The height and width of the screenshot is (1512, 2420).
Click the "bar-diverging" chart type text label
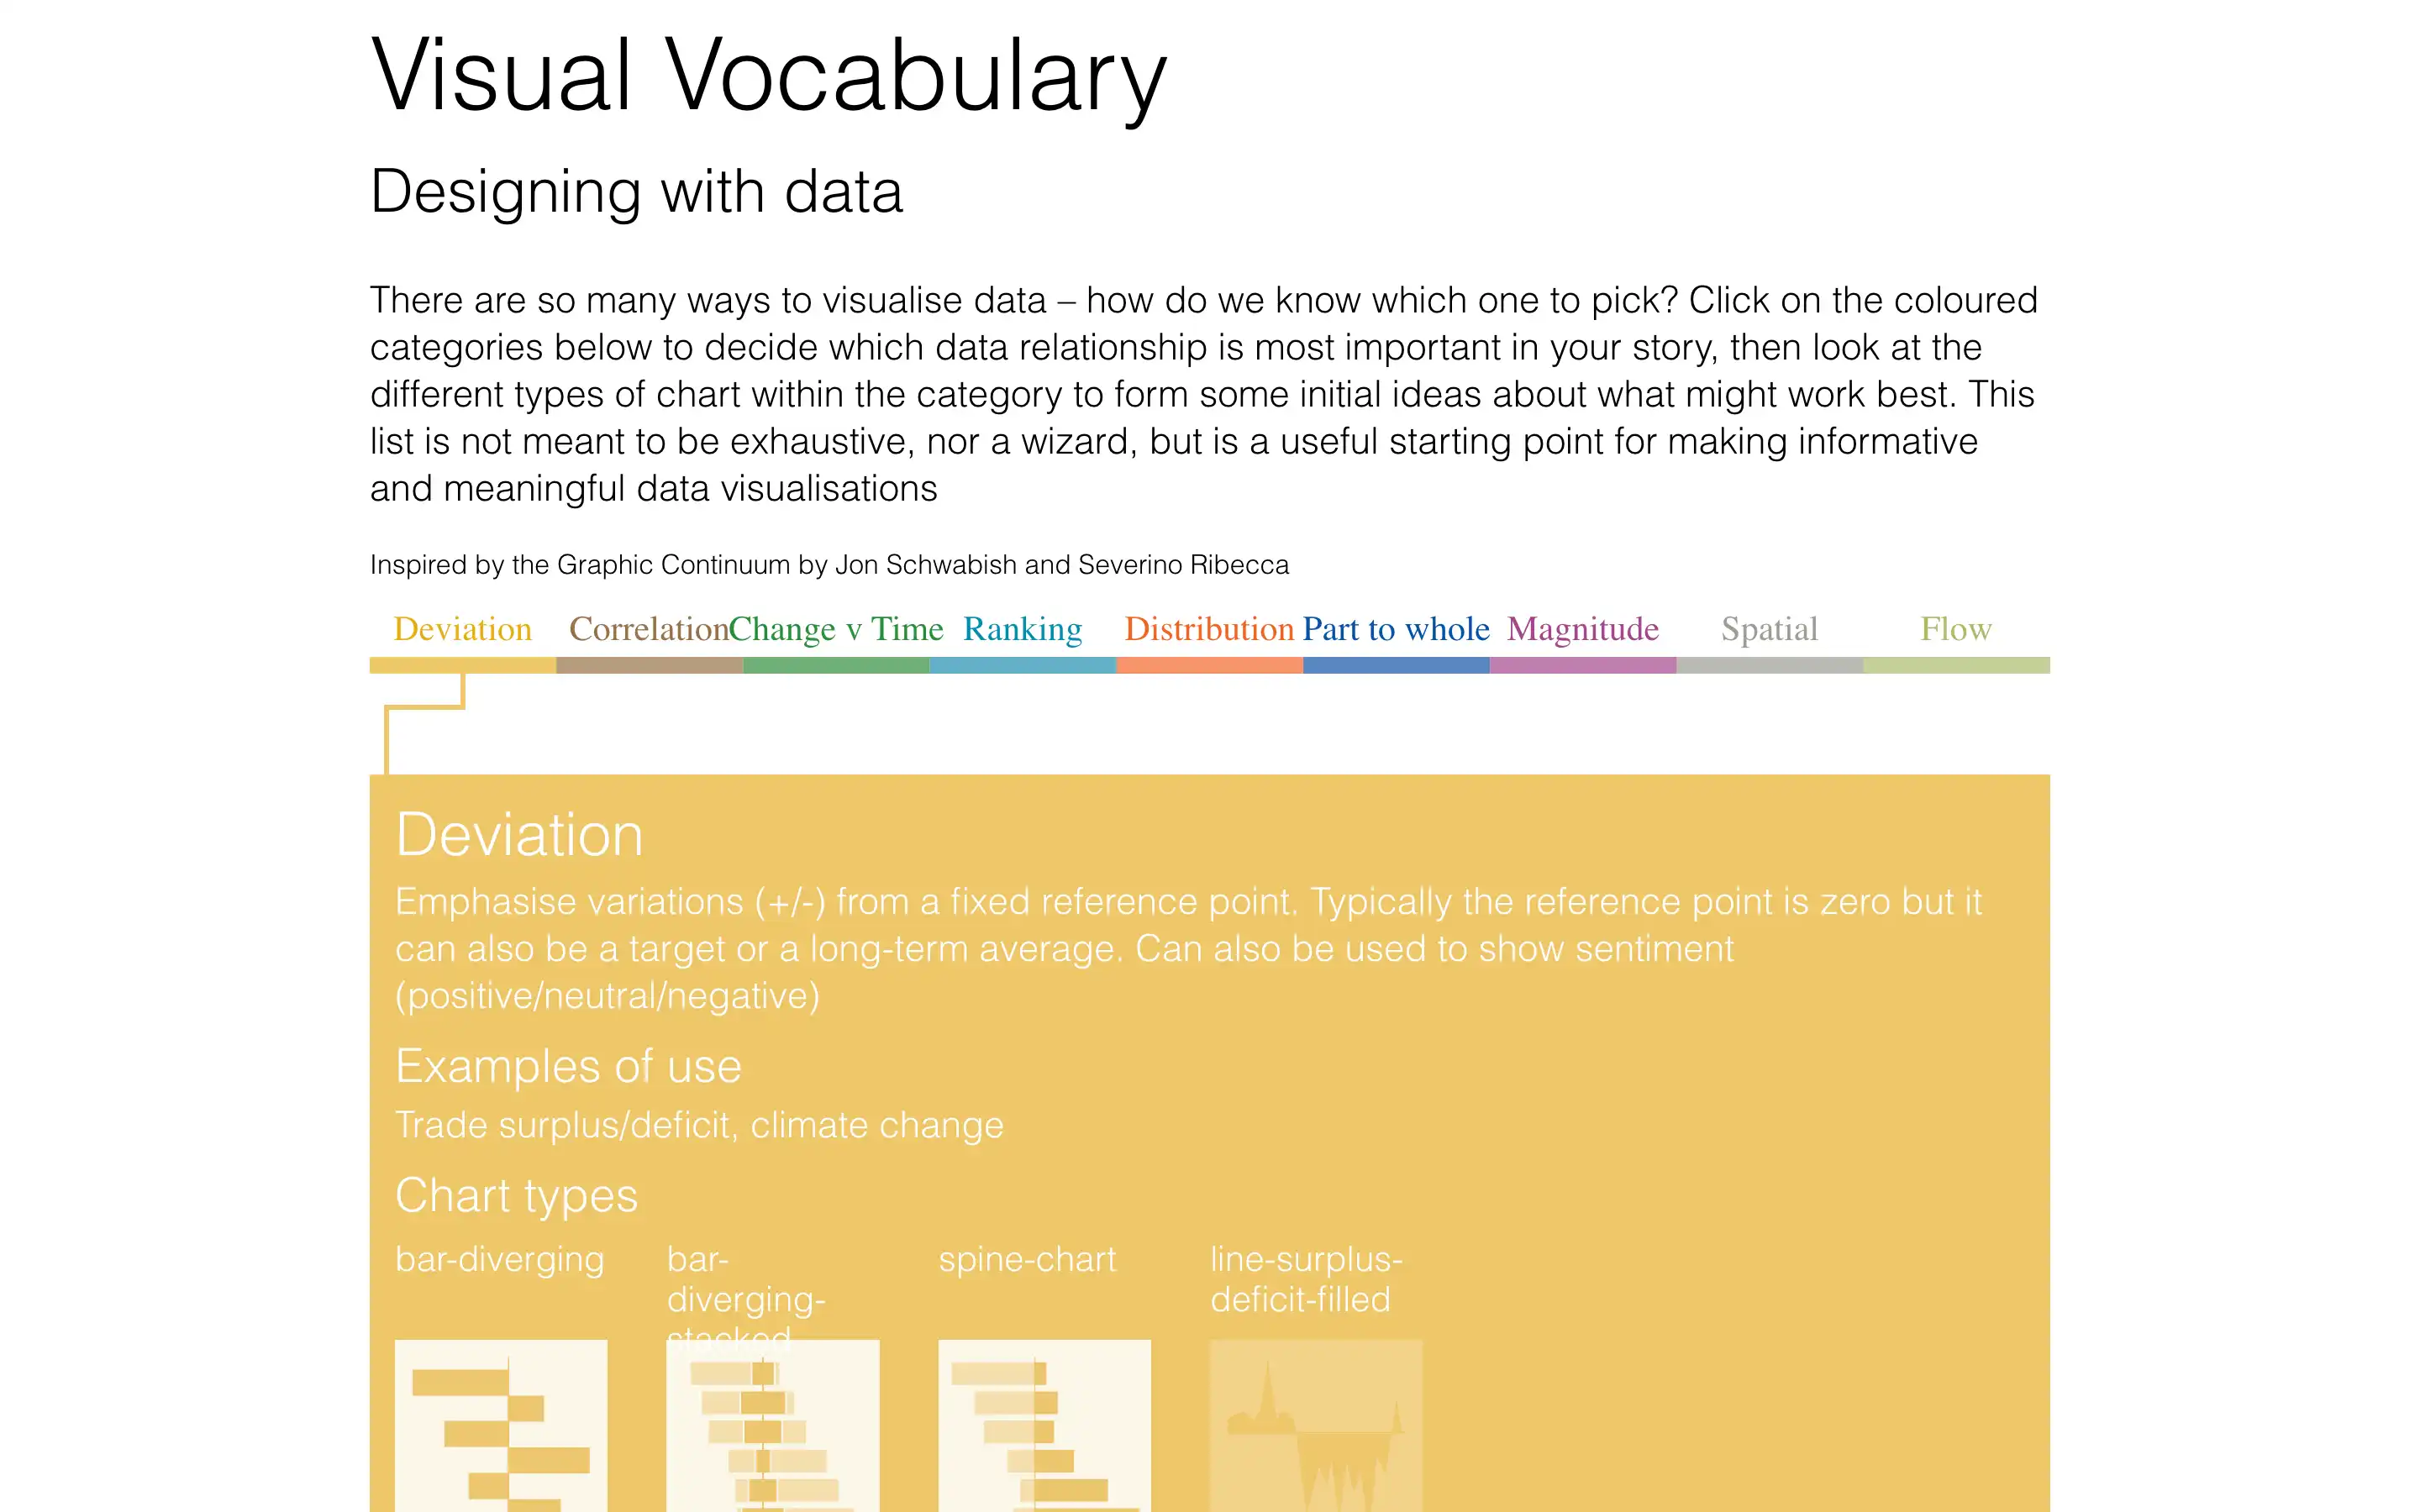point(499,1259)
